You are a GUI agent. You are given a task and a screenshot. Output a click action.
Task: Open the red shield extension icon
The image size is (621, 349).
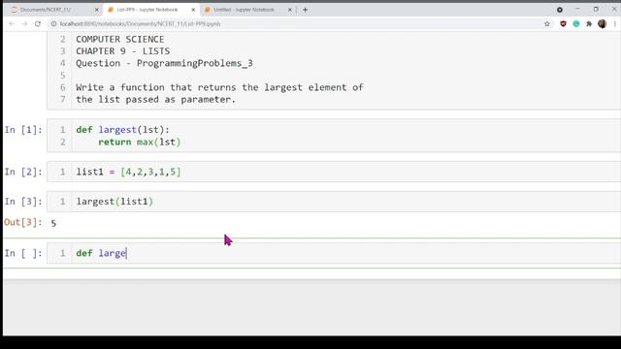[x=563, y=23]
